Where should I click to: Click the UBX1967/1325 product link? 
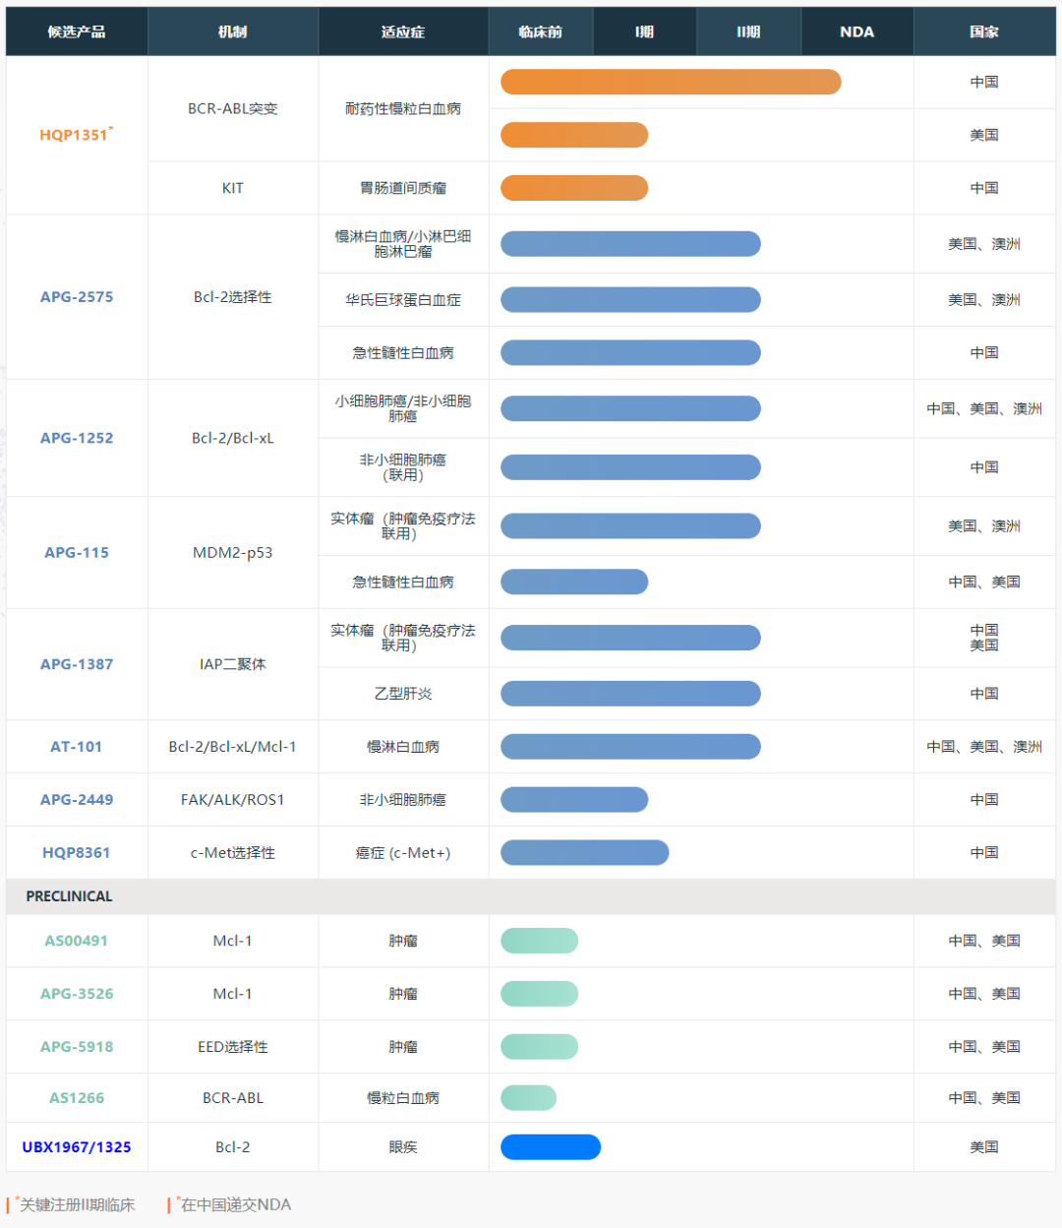pos(77,1147)
